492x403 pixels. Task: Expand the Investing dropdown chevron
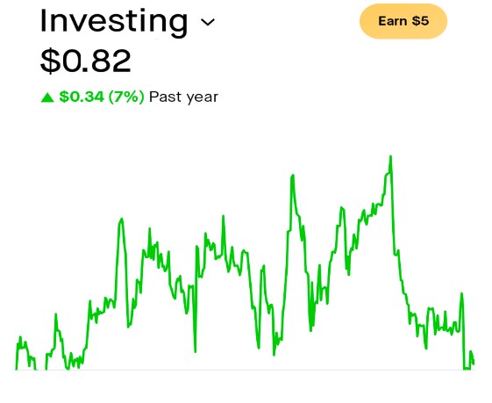(207, 22)
